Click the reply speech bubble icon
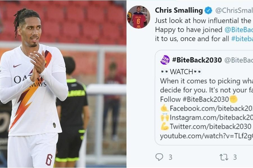Screen dimensions: 253x168 pos(159,157)
